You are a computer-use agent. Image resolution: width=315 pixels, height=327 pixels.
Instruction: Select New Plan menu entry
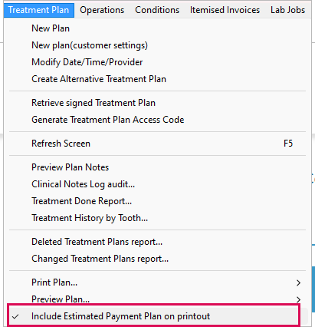[157, 28]
